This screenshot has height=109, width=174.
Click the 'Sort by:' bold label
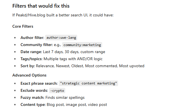click(28, 66)
